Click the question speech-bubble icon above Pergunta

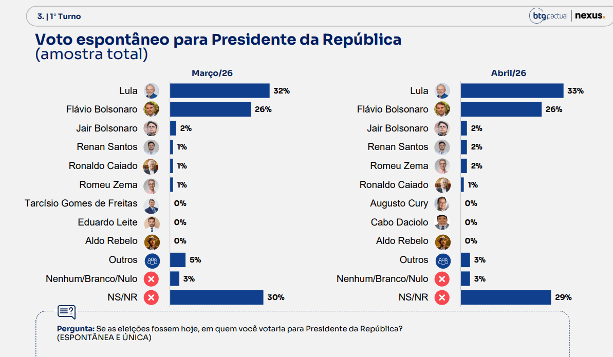[x=66, y=311]
